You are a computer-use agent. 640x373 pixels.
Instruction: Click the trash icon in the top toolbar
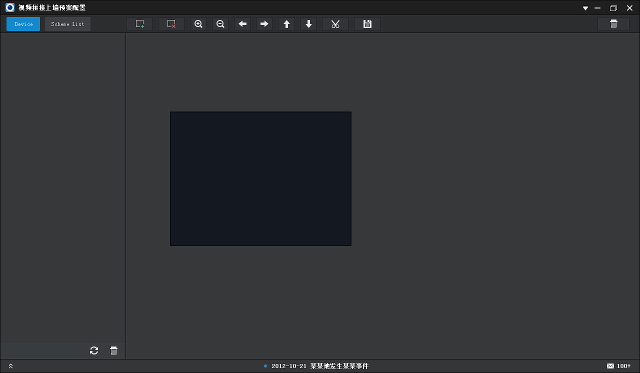point(613,24)
